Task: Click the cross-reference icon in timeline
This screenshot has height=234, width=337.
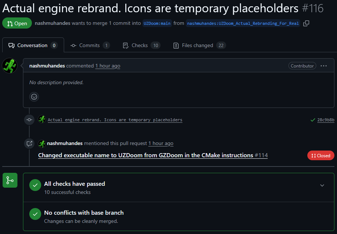Action: click(29, 144)
